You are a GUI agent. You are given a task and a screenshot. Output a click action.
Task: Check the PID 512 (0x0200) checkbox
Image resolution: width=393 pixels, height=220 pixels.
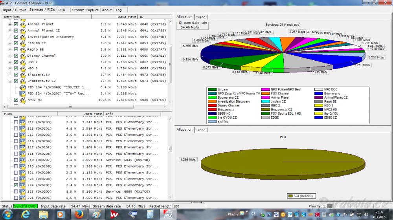16,123
